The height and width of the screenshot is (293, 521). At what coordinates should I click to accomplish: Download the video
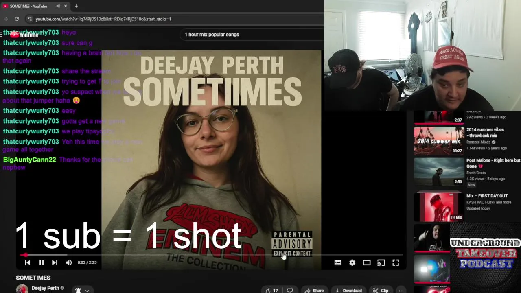click(x=348, y=291)
